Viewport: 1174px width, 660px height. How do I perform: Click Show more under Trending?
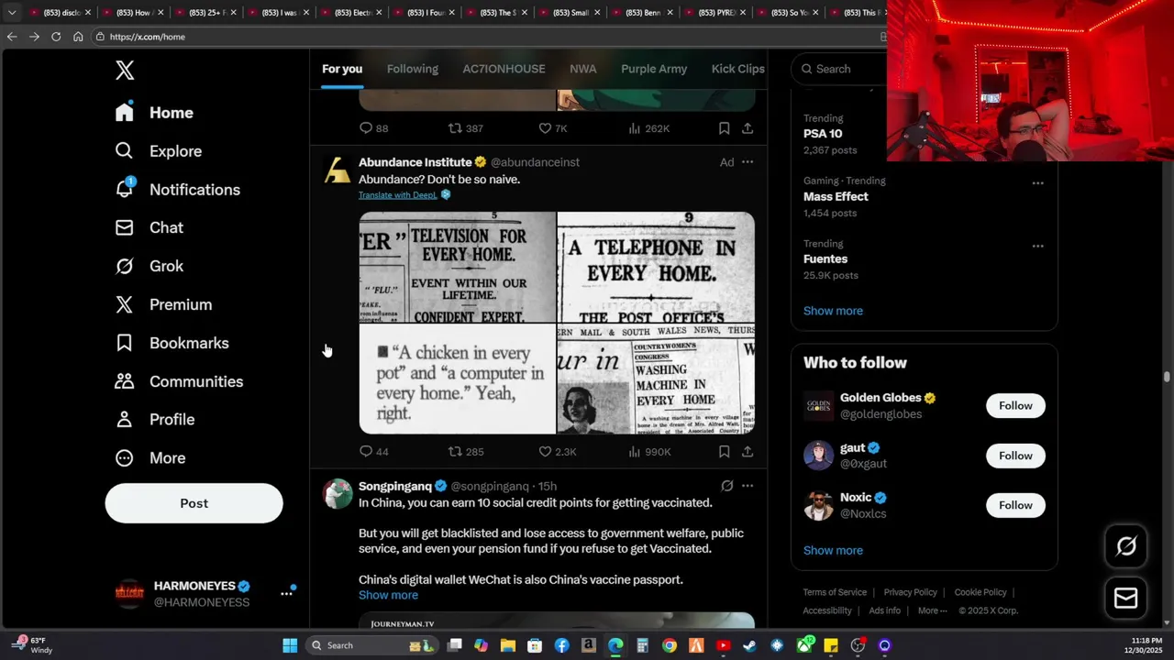click(x=833, y=311)
